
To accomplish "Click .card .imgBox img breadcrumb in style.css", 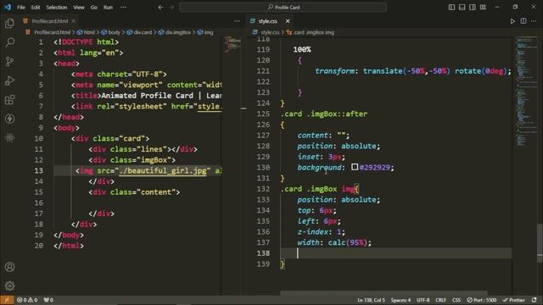I will 314,32.
